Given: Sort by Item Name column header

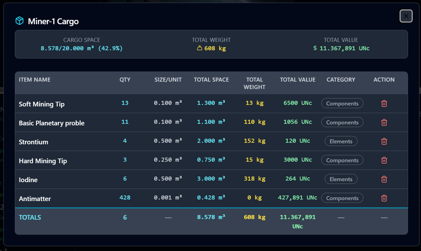Looking at the screenshot, I should click(x=35, y=80).
